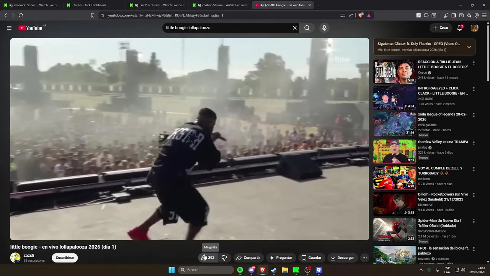This screenshot has height=276, width=490.
Task: Click the zazs8 channel name
Action: (29, 255)
